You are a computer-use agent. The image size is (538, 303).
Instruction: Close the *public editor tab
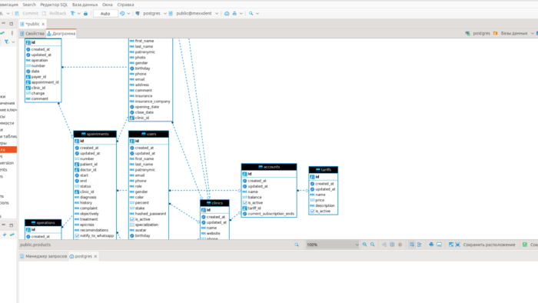(43, 24)
